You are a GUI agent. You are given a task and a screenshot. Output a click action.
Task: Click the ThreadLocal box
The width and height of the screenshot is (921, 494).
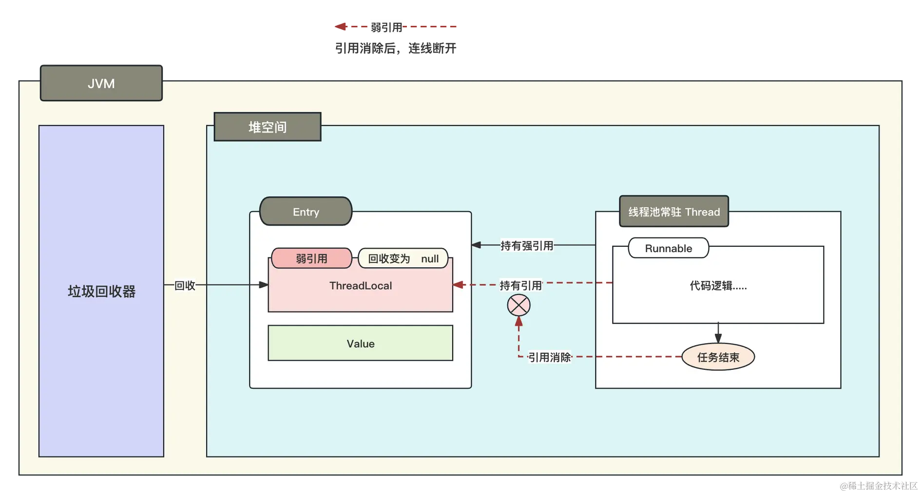360,286
